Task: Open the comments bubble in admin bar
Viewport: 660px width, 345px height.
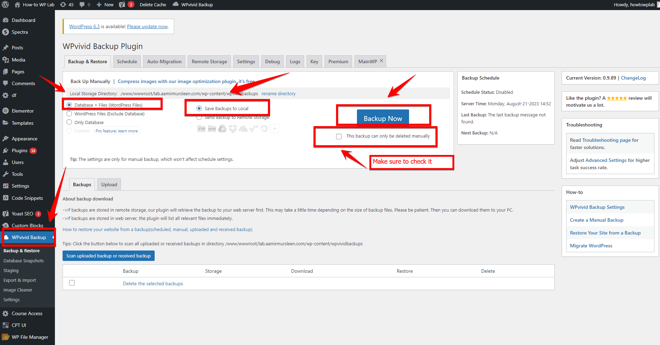Action: [x=85, y=5]
